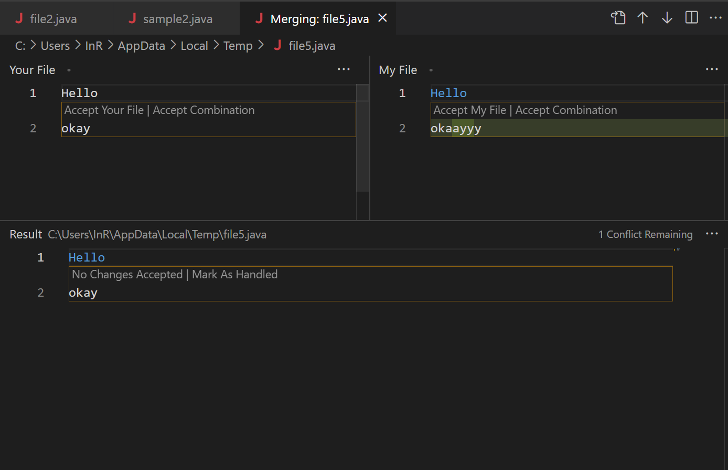728x470 pixels.
Task: Click line number 2 in Result pane
Action: [x=40, y=293]
